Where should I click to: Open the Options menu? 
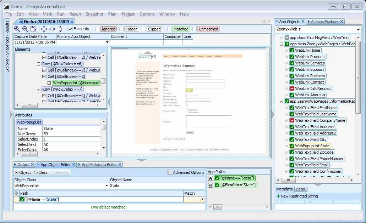coord(147,14)
